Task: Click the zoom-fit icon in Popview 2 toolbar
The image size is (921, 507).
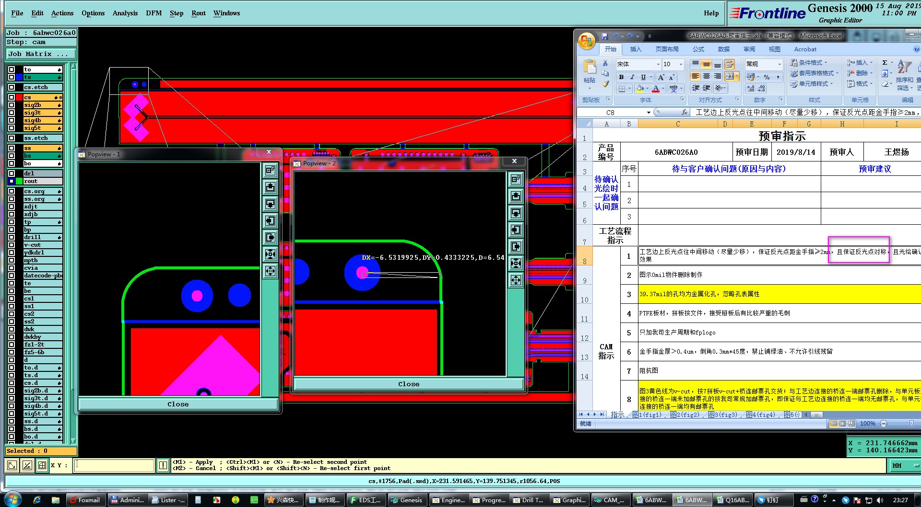Action: pyautogui.click(x=516, y=263)
